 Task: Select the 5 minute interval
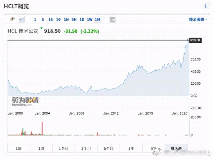43,20
